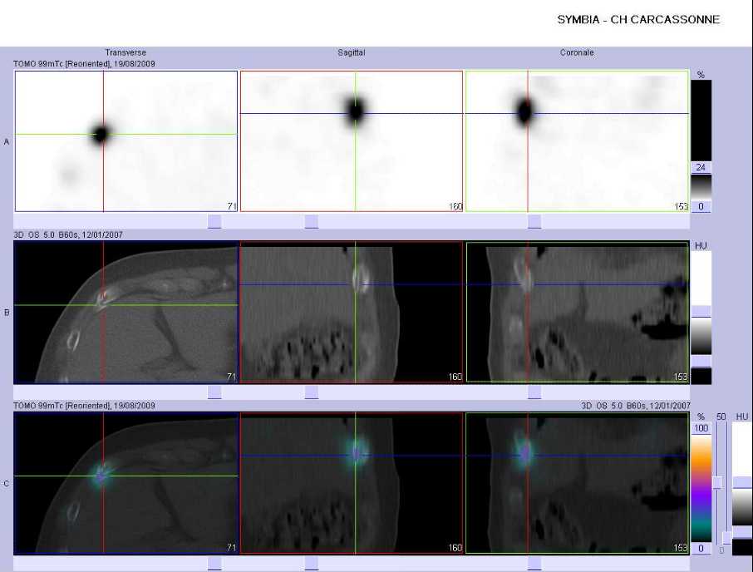Click the row label B
This screenshot has width=753, height=572.
pyautogui.click(x=7, y=312)
